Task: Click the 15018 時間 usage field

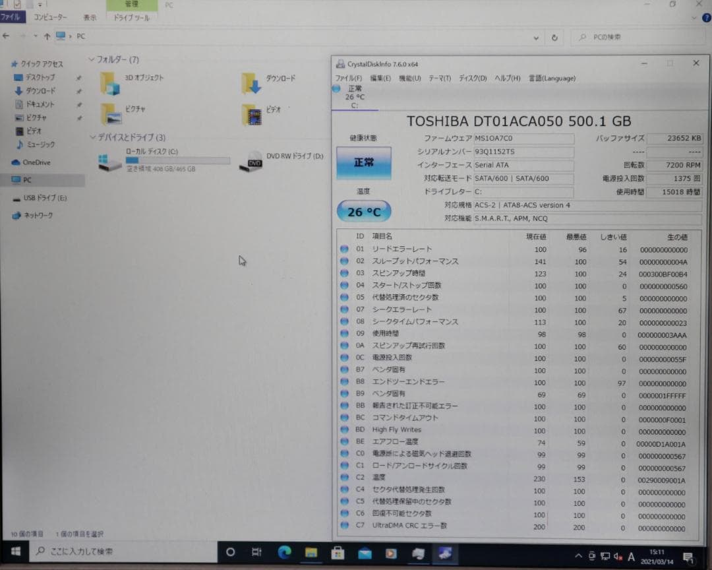Action: coord(674,192)
